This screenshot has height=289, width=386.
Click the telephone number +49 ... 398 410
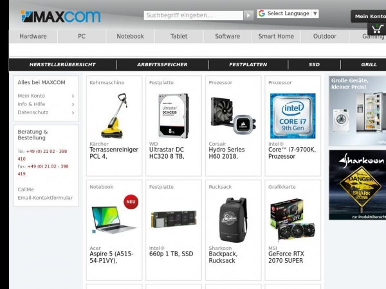[x=42, y=155]
